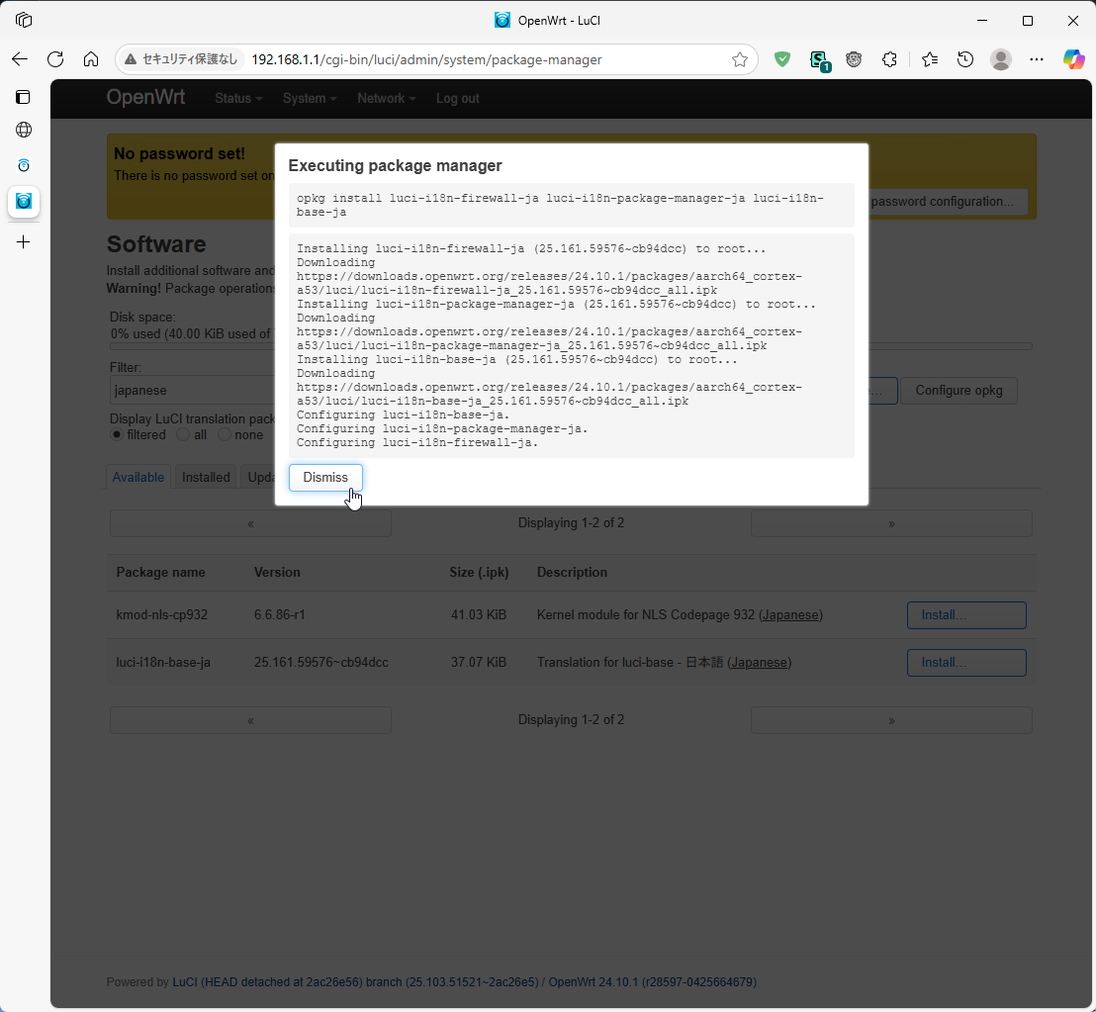Install the luci-i18n-base-ja package
This screenshot has width=1096, height=1012.
click(966, 663)
